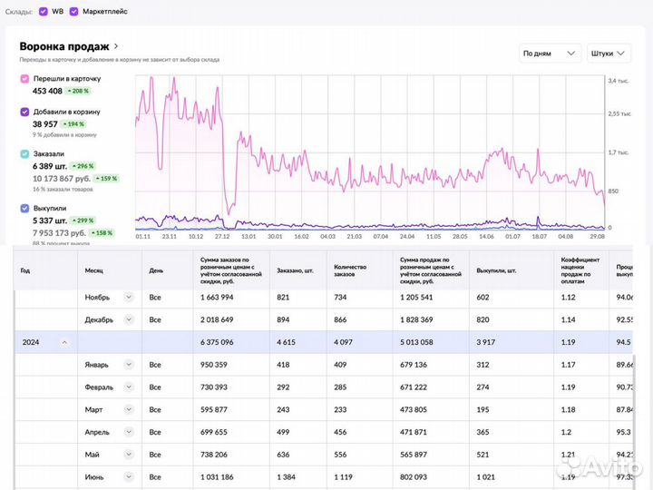Expand the Февраль month row chevron
Screen dimensions: 653x490
129,387
